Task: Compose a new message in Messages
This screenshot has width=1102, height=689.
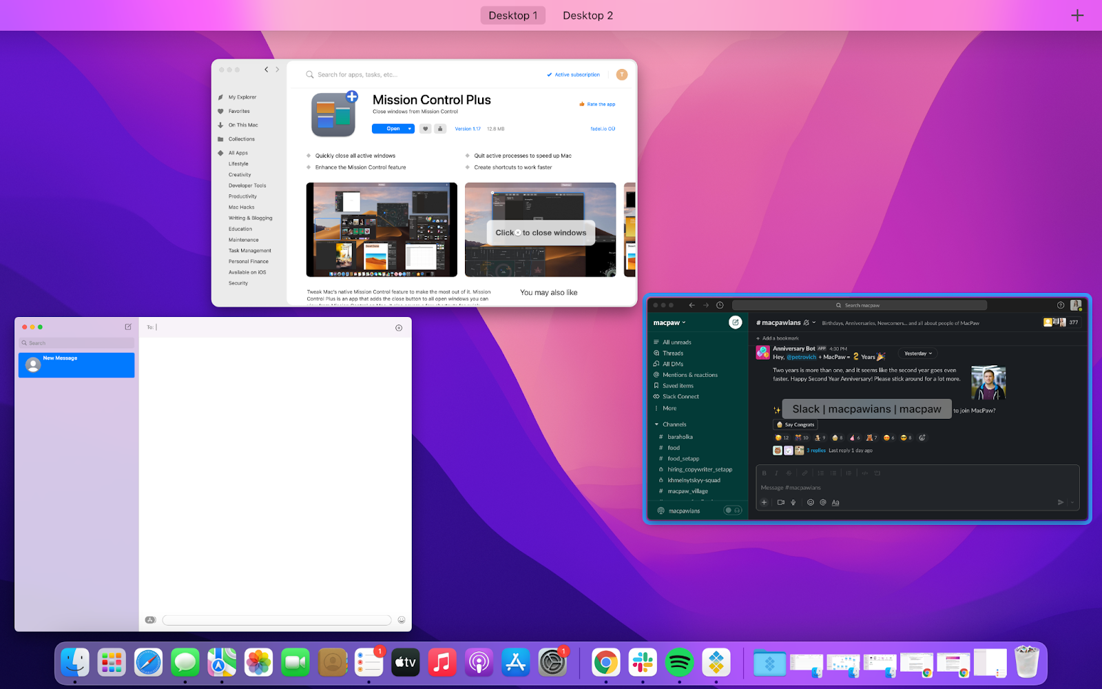Action: point(128,327)
